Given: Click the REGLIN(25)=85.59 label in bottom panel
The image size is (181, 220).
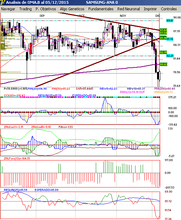Looking at the screenshot, I should pos(15,190).
